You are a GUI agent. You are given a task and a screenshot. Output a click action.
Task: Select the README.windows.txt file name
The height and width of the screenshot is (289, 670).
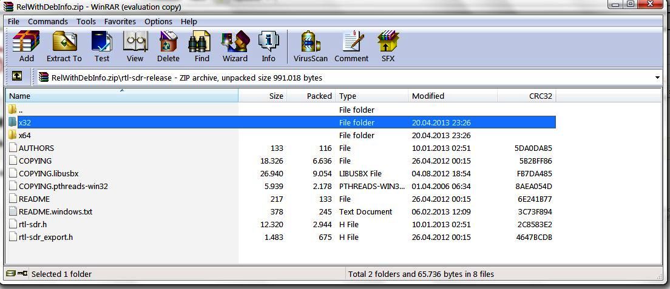pyautogui.click(x=56, y=211)
